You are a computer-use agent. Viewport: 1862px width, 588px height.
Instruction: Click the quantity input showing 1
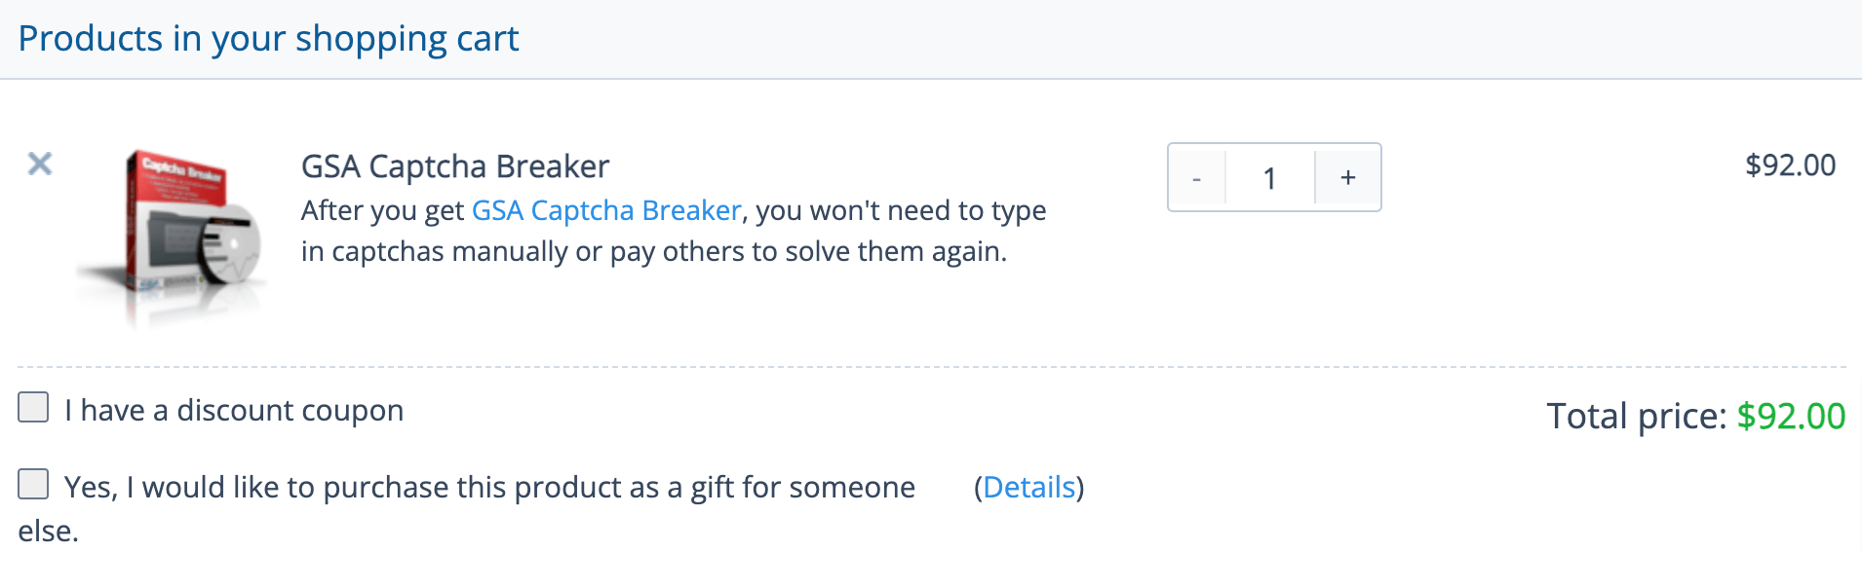(1270, 177)
